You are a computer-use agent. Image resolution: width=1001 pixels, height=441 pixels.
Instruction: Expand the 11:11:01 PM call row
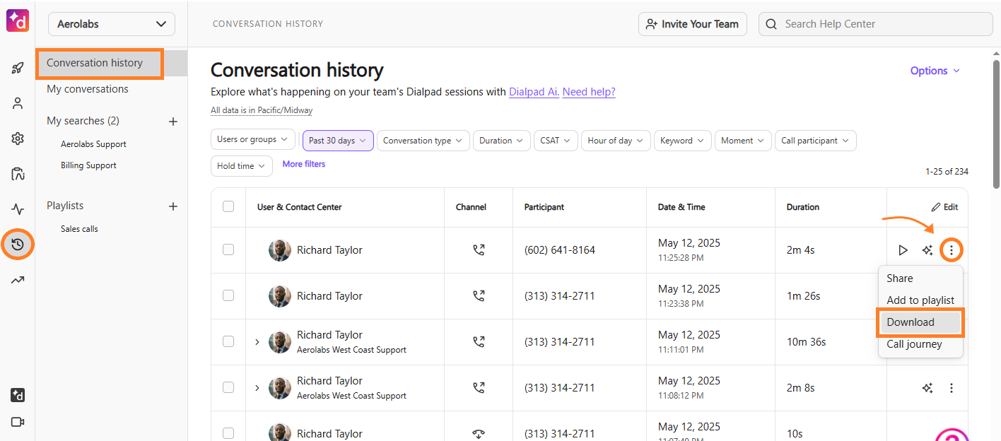point(257,342)
